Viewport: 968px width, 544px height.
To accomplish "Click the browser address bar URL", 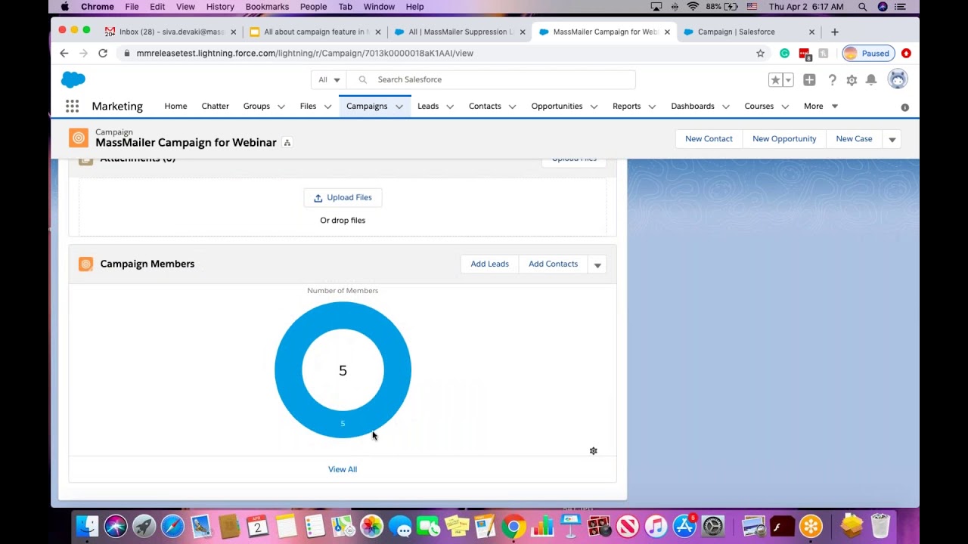I will coord(305,53).
